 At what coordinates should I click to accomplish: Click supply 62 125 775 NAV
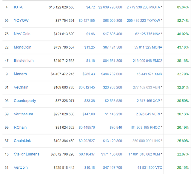coord(147,34)
